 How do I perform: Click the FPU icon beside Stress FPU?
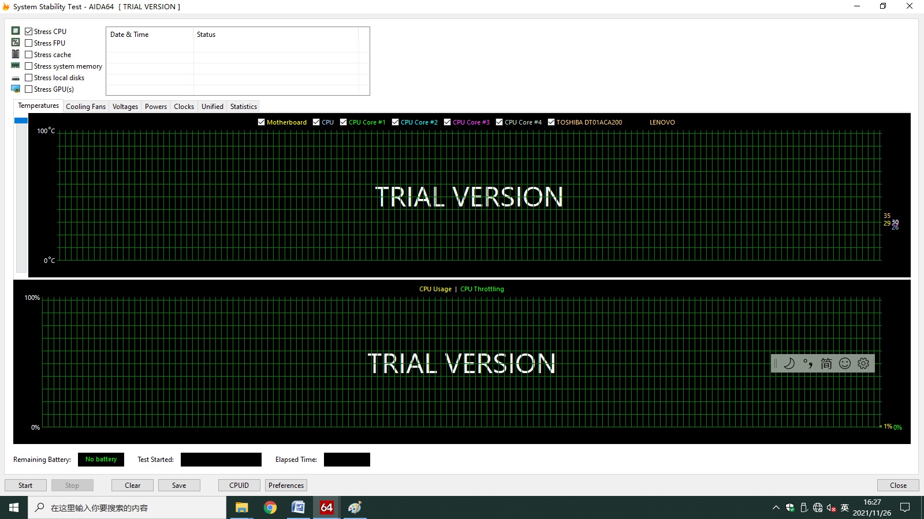16,42
